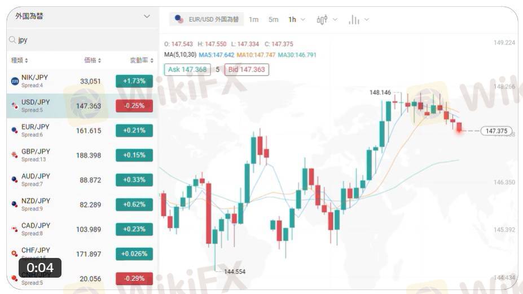
Task: Expand the chart type dropdown arrow
Action: 335,20
